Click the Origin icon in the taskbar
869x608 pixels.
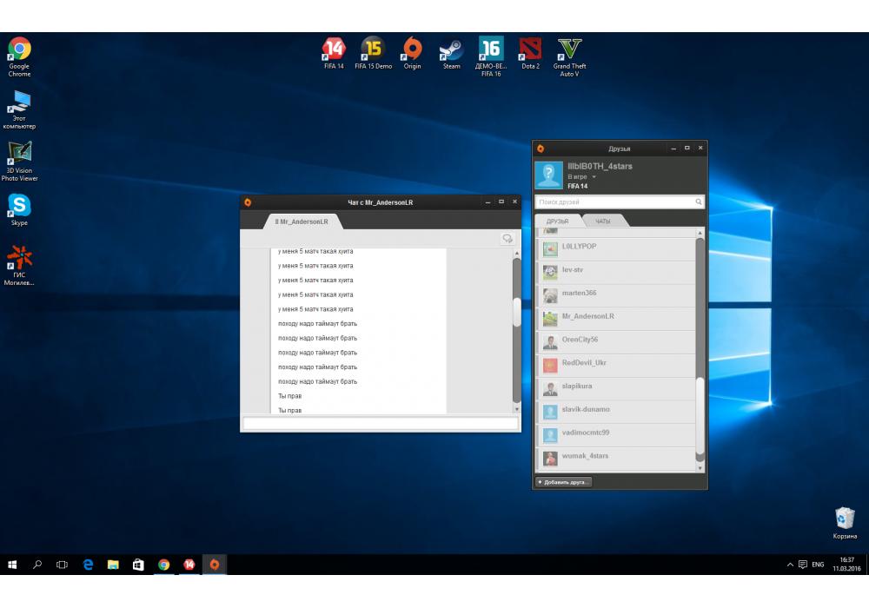(214, 565)
